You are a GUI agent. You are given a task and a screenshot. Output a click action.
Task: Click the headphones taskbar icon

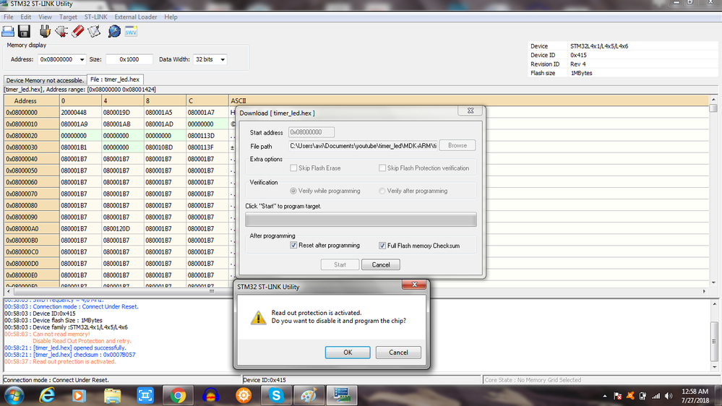210,395
